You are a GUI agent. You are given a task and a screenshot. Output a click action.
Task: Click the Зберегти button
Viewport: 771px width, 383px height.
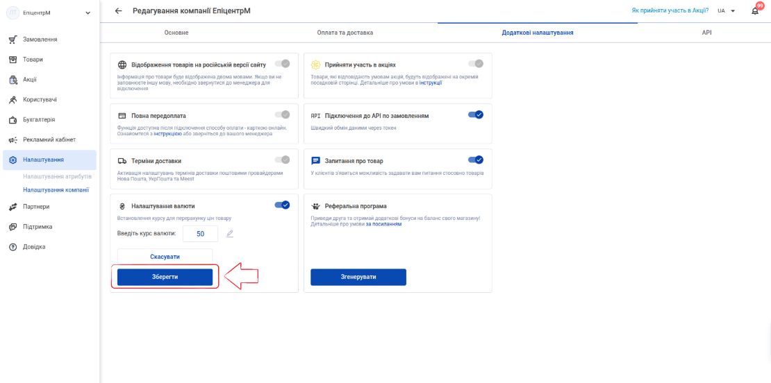(x=165, y=277)
